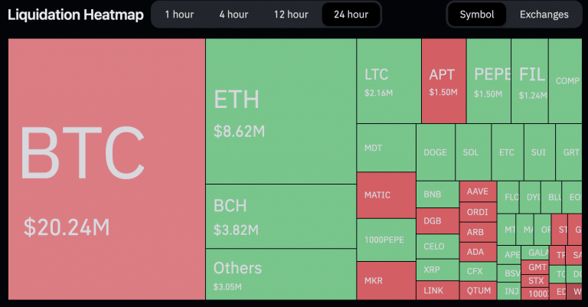Select the FIL $1.24M tile
588x307 pixels.
pyautogui.click(x=531, y=81)
